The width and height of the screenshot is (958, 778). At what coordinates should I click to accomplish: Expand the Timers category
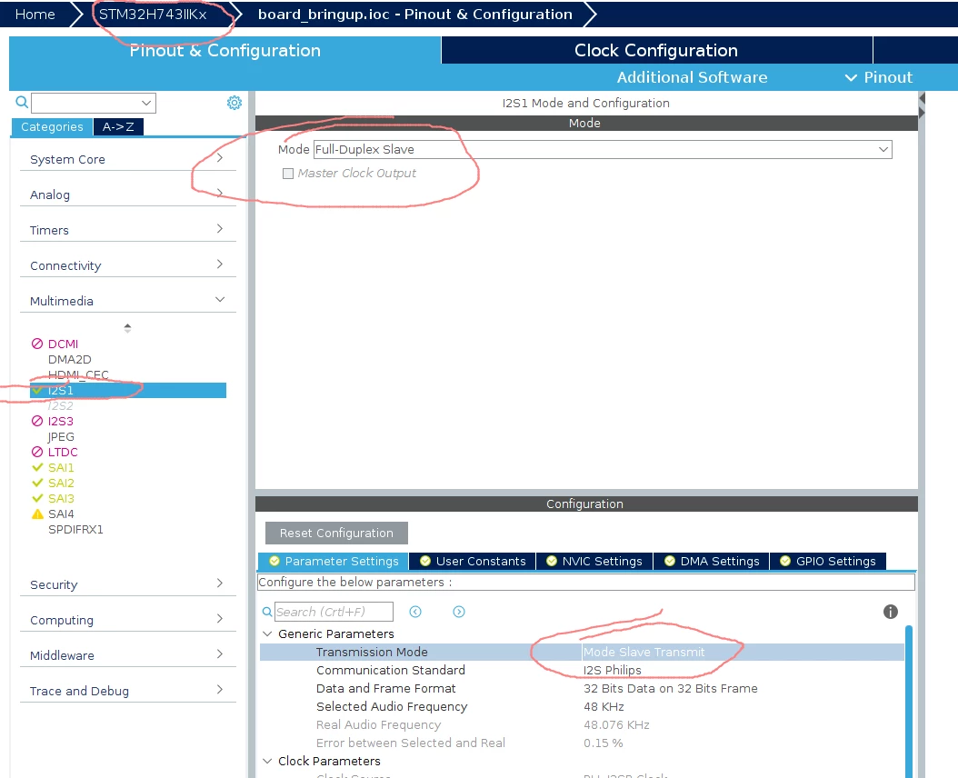127,230
